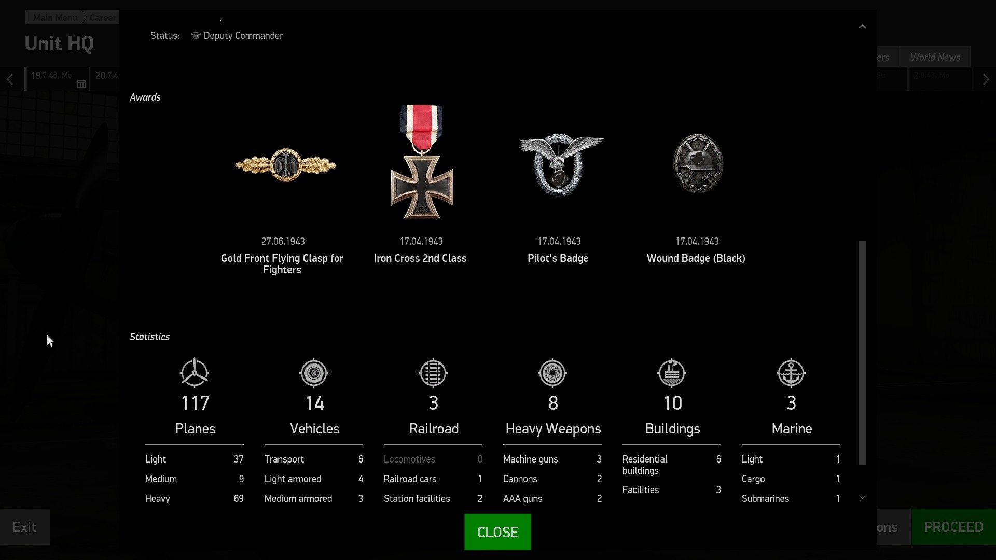Click the PROCEED button
The width and height of the screenshot is (996, 560).
tap(953, 527)
